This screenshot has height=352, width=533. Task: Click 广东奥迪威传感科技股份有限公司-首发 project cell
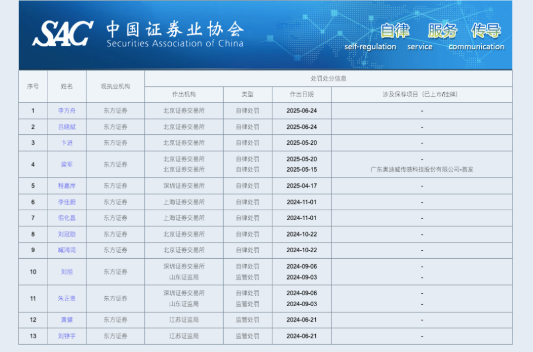[x=421, y=169]
